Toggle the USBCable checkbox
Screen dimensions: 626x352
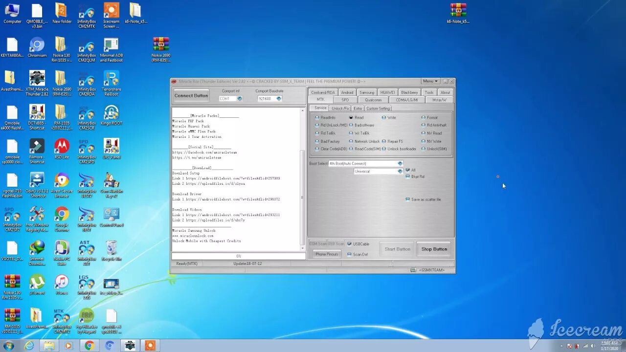point(358,244)
